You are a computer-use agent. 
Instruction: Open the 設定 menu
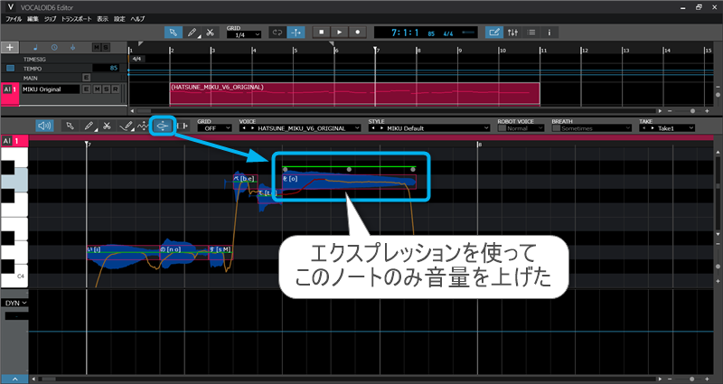(x=119, y=19)
